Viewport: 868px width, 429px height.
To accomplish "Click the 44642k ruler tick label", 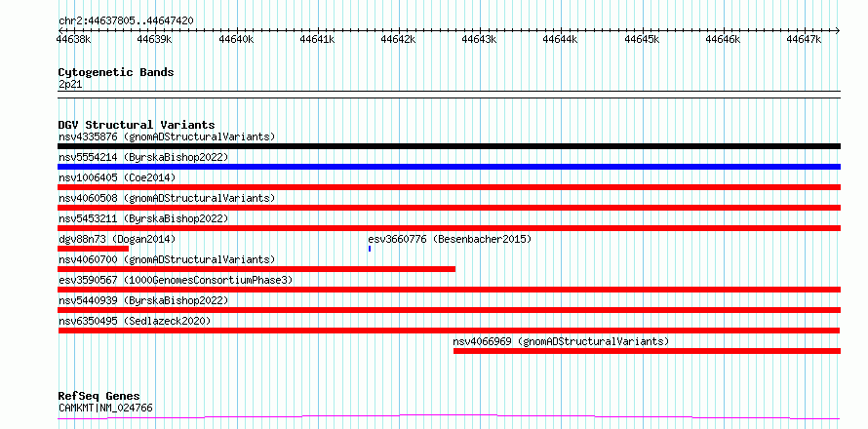I will point(399,39).
